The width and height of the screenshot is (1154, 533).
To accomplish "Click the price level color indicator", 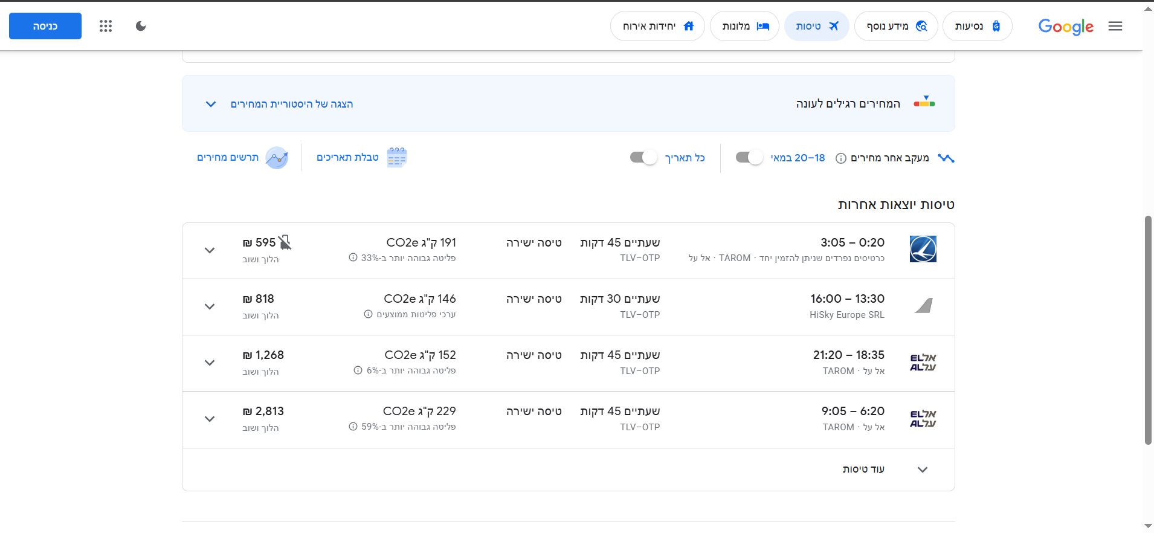I will (x=924, y=103).
